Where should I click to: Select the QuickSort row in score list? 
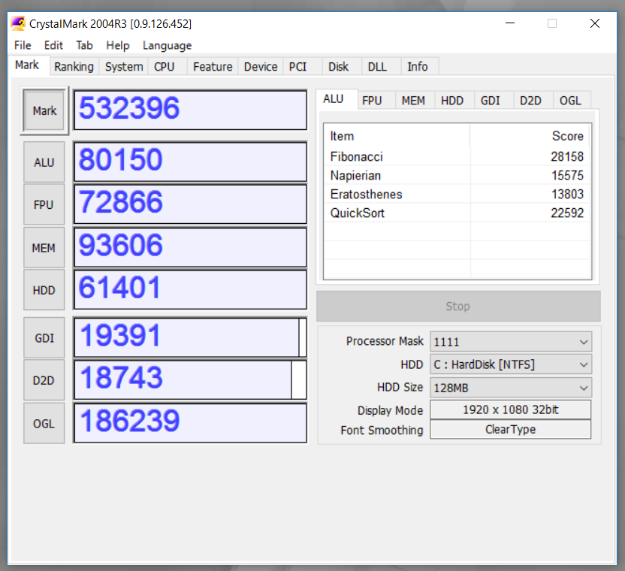(x=457, y=213)
